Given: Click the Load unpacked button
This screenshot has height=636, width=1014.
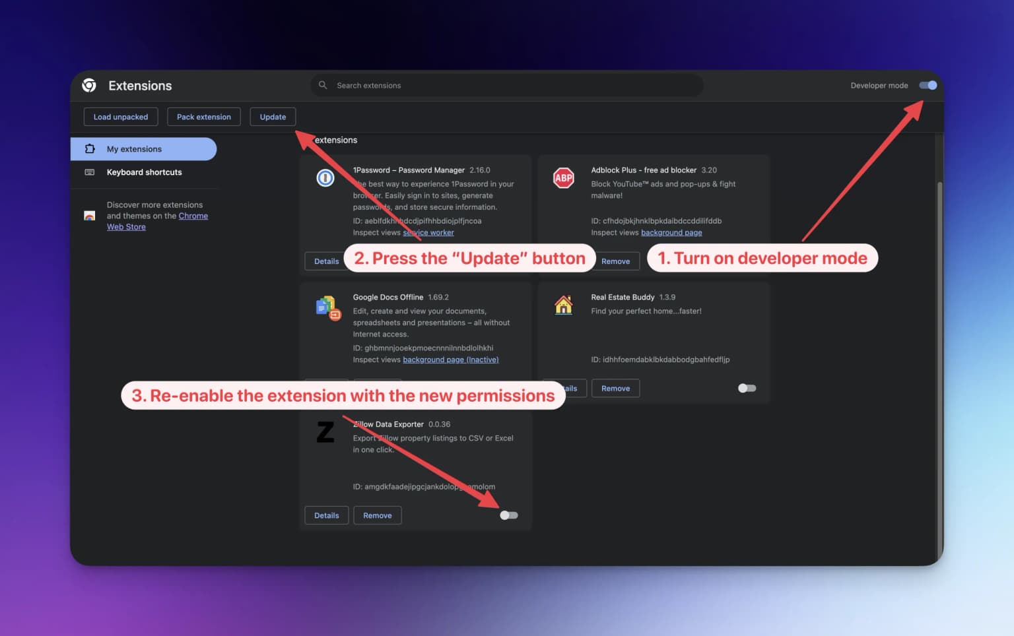Looking at the screenshot, I should click(121, 117).
